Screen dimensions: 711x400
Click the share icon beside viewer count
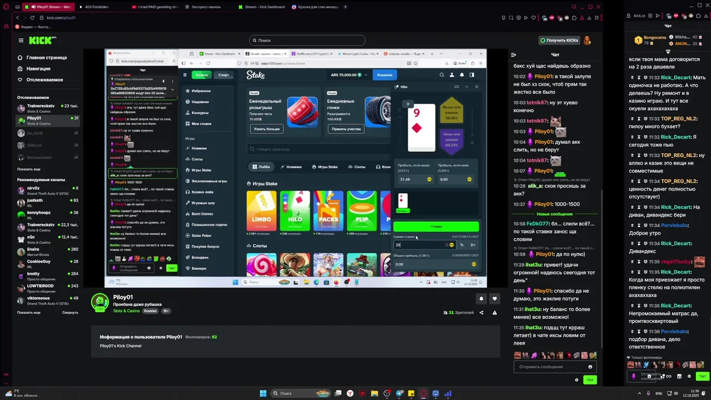coord(481,313)
